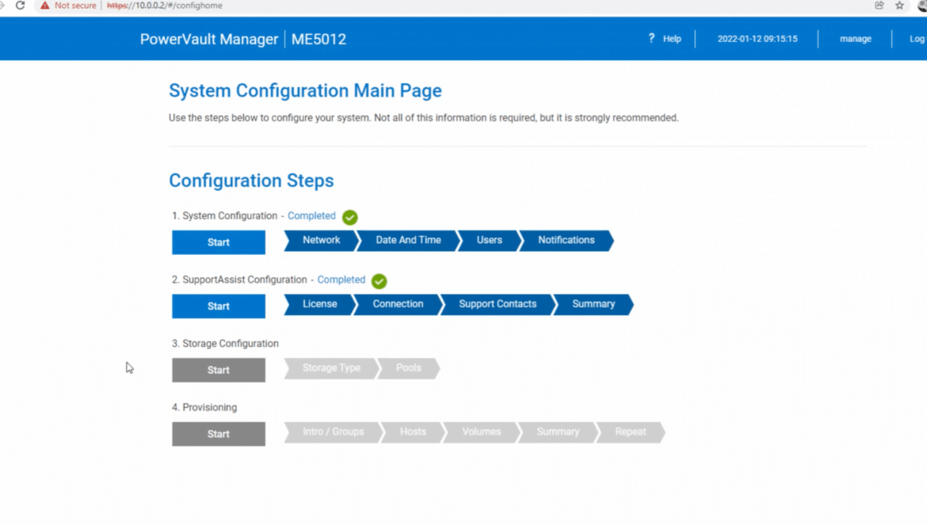Select the Intro / Groups step
Screen dimensions: 927x525
(x=334, y=432)
